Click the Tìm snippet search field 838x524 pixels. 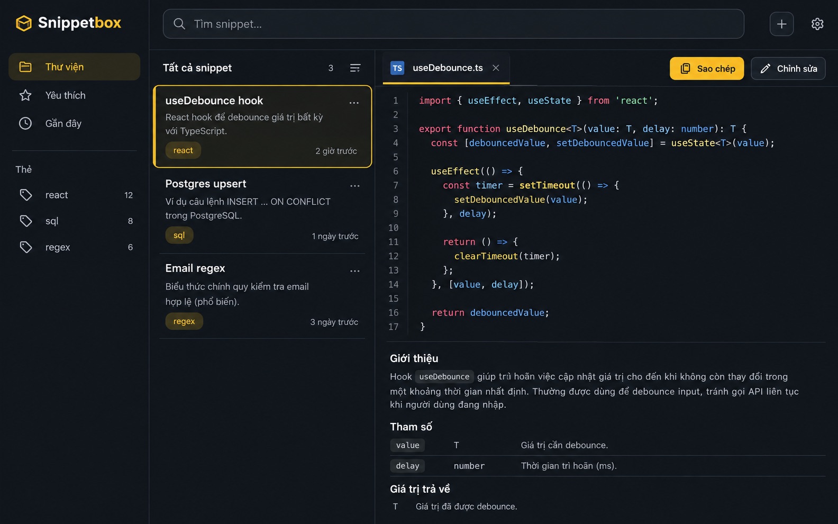(x=453, y=24)
